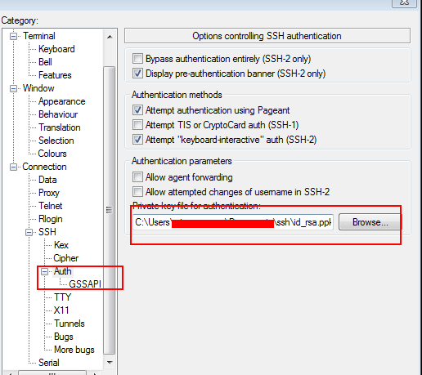
Task: Select Keyboard in the category tree
Action: pyautogui.click(x=56, y=49)
